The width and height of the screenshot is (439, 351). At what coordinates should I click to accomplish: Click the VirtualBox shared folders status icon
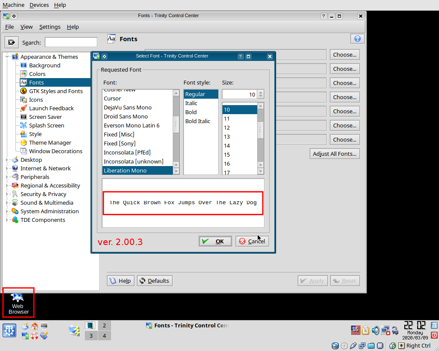point(371,346)
